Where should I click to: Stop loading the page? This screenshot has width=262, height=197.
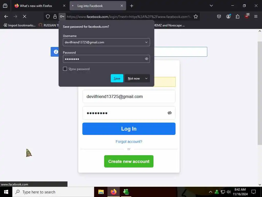[25, 16]
